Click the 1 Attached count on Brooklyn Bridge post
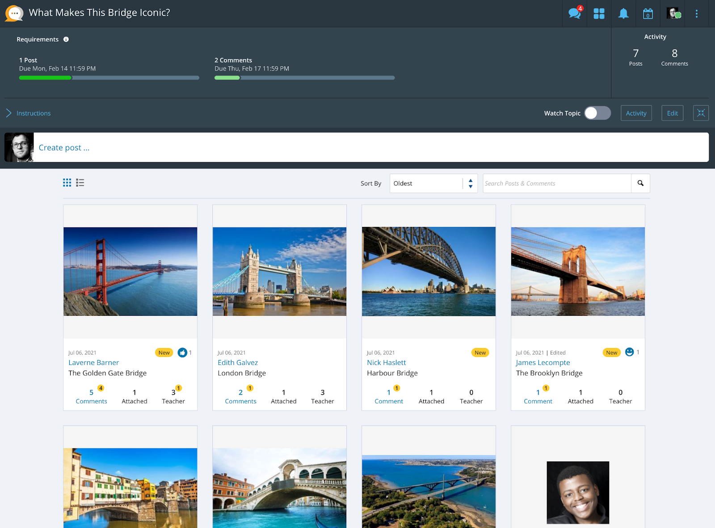This screenshot has width=715, height=528. pos(580,396)
